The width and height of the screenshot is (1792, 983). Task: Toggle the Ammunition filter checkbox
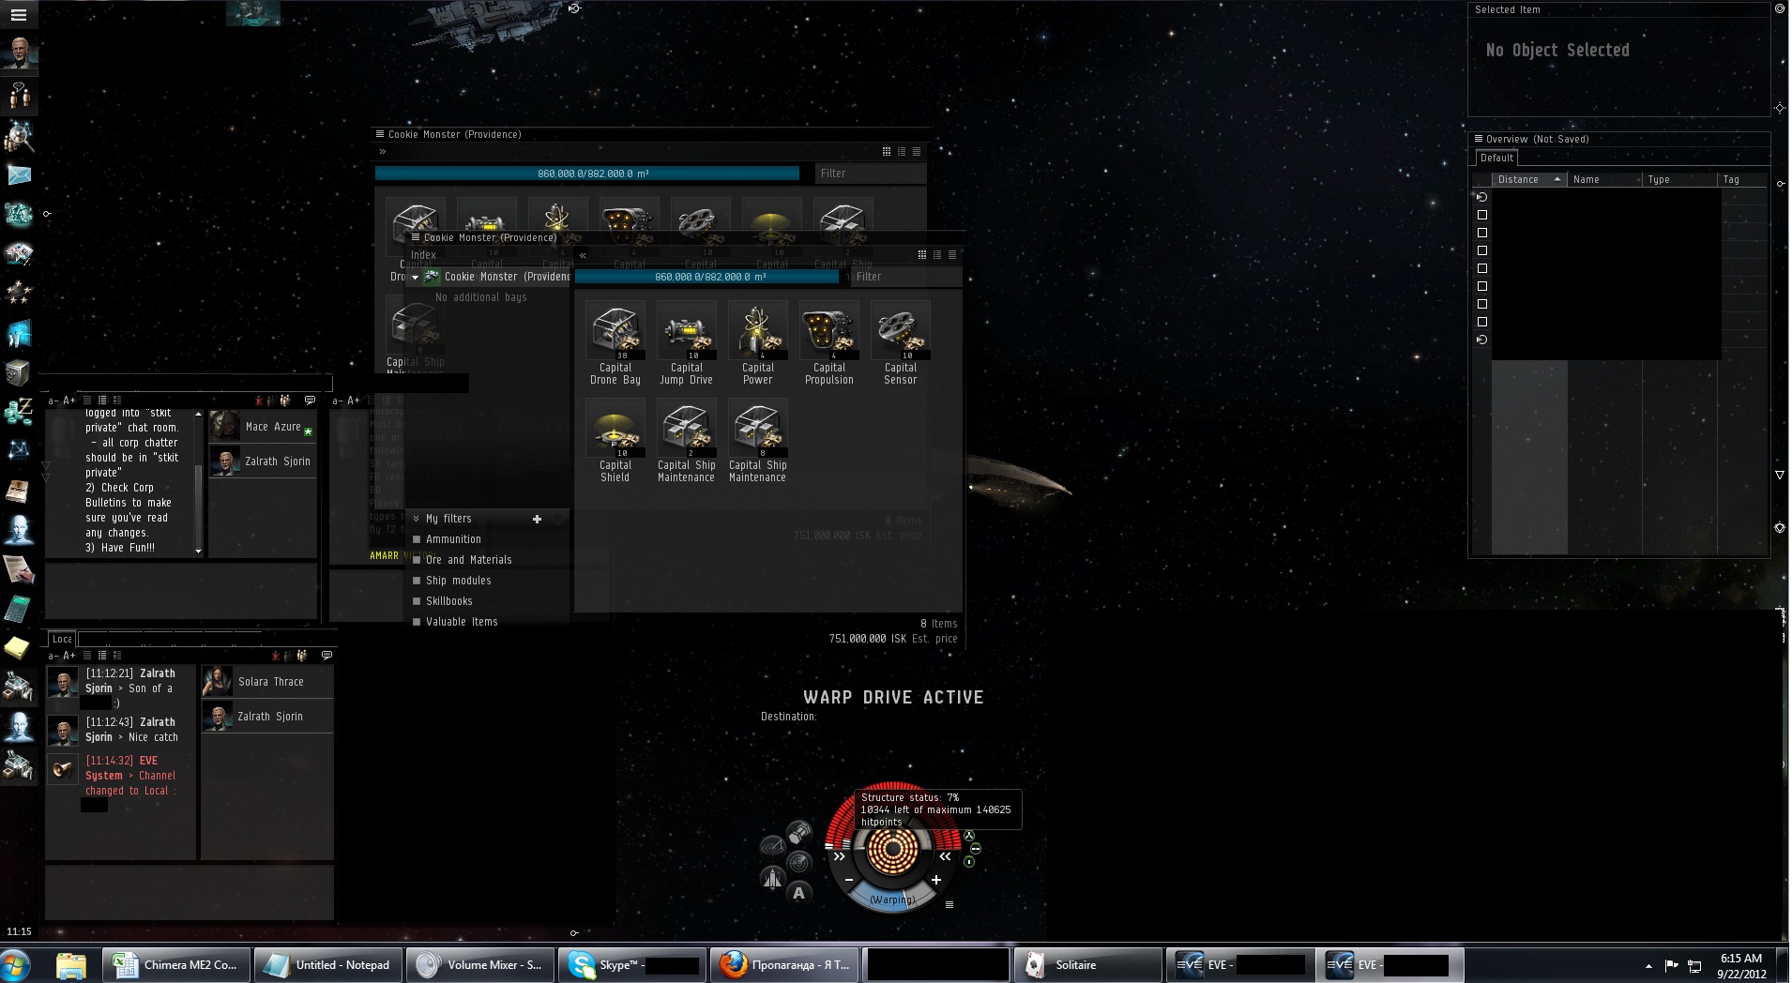(x=417, y=539)
